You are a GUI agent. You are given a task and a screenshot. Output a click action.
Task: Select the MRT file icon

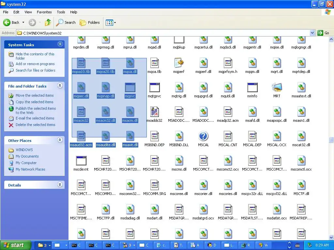tap(277, 87)
